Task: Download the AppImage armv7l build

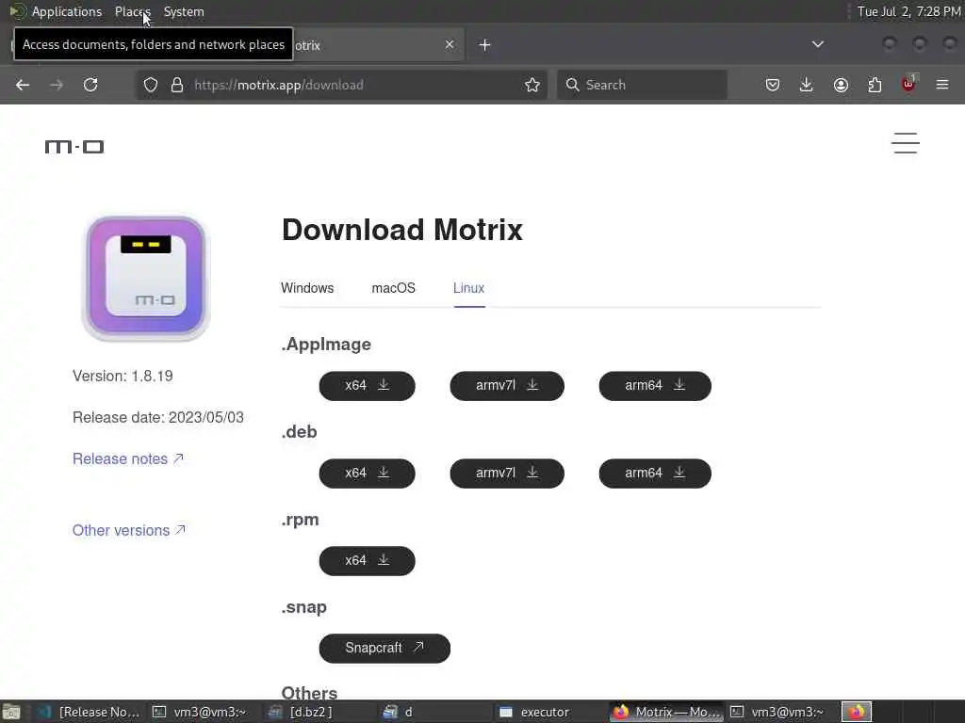Action: coord(507,385)
